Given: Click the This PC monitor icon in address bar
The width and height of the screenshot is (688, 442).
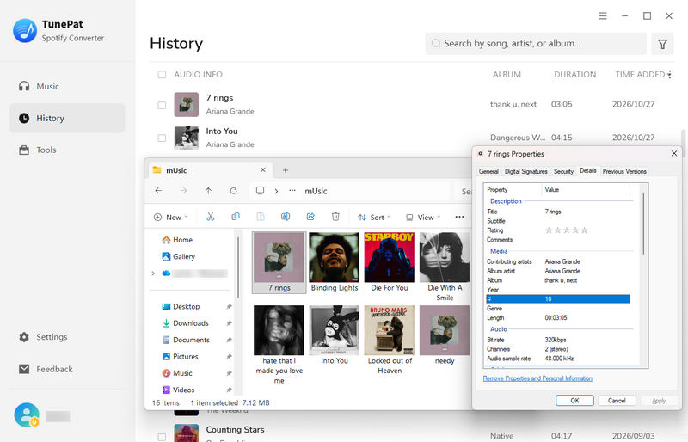Looking at the screenshot, I should tap(261, 191).
